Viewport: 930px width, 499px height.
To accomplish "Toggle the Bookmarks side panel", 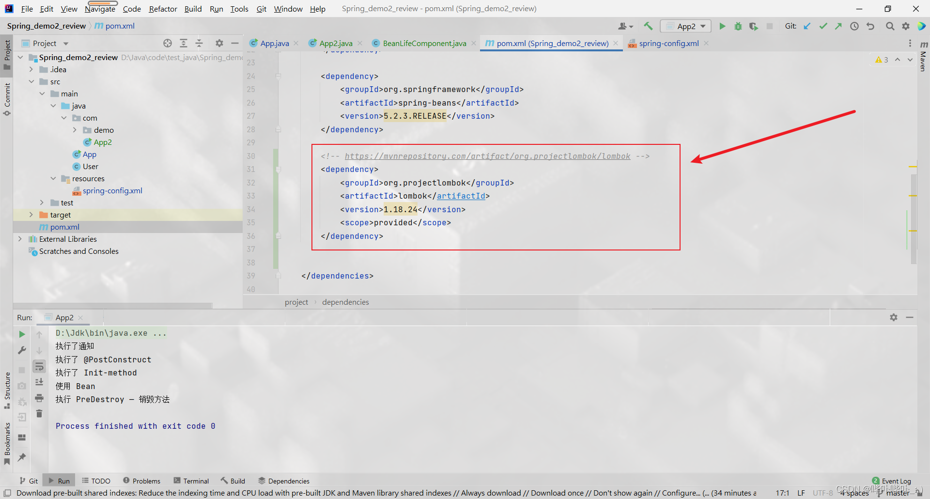I will [7, 443].
